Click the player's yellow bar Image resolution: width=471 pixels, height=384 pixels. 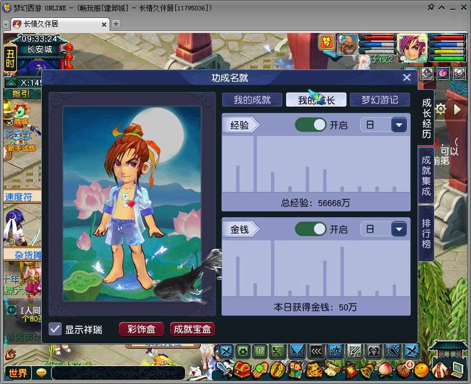click(x=447, y=52)
